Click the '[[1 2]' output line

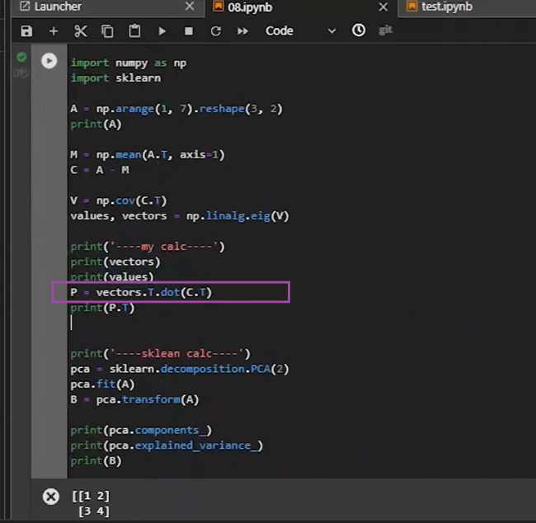[91, 496]
